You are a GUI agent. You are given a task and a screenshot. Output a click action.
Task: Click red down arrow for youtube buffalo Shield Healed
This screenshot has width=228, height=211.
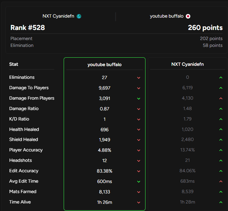pos(139,140)
